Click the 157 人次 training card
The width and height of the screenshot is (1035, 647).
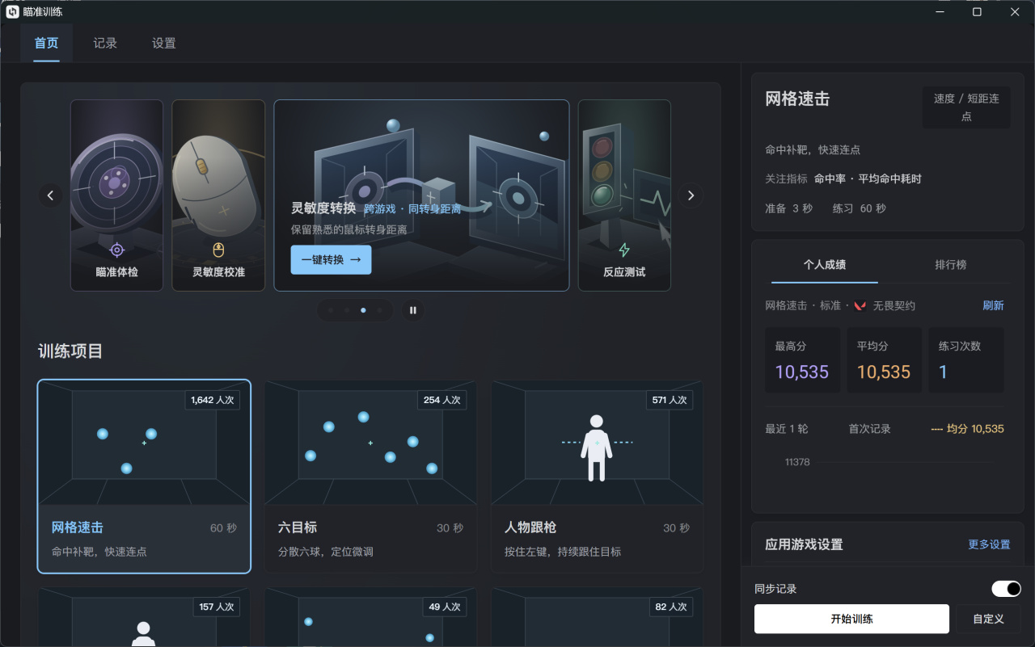point(144,617)
